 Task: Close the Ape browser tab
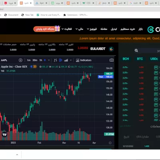tap(46, 3)
